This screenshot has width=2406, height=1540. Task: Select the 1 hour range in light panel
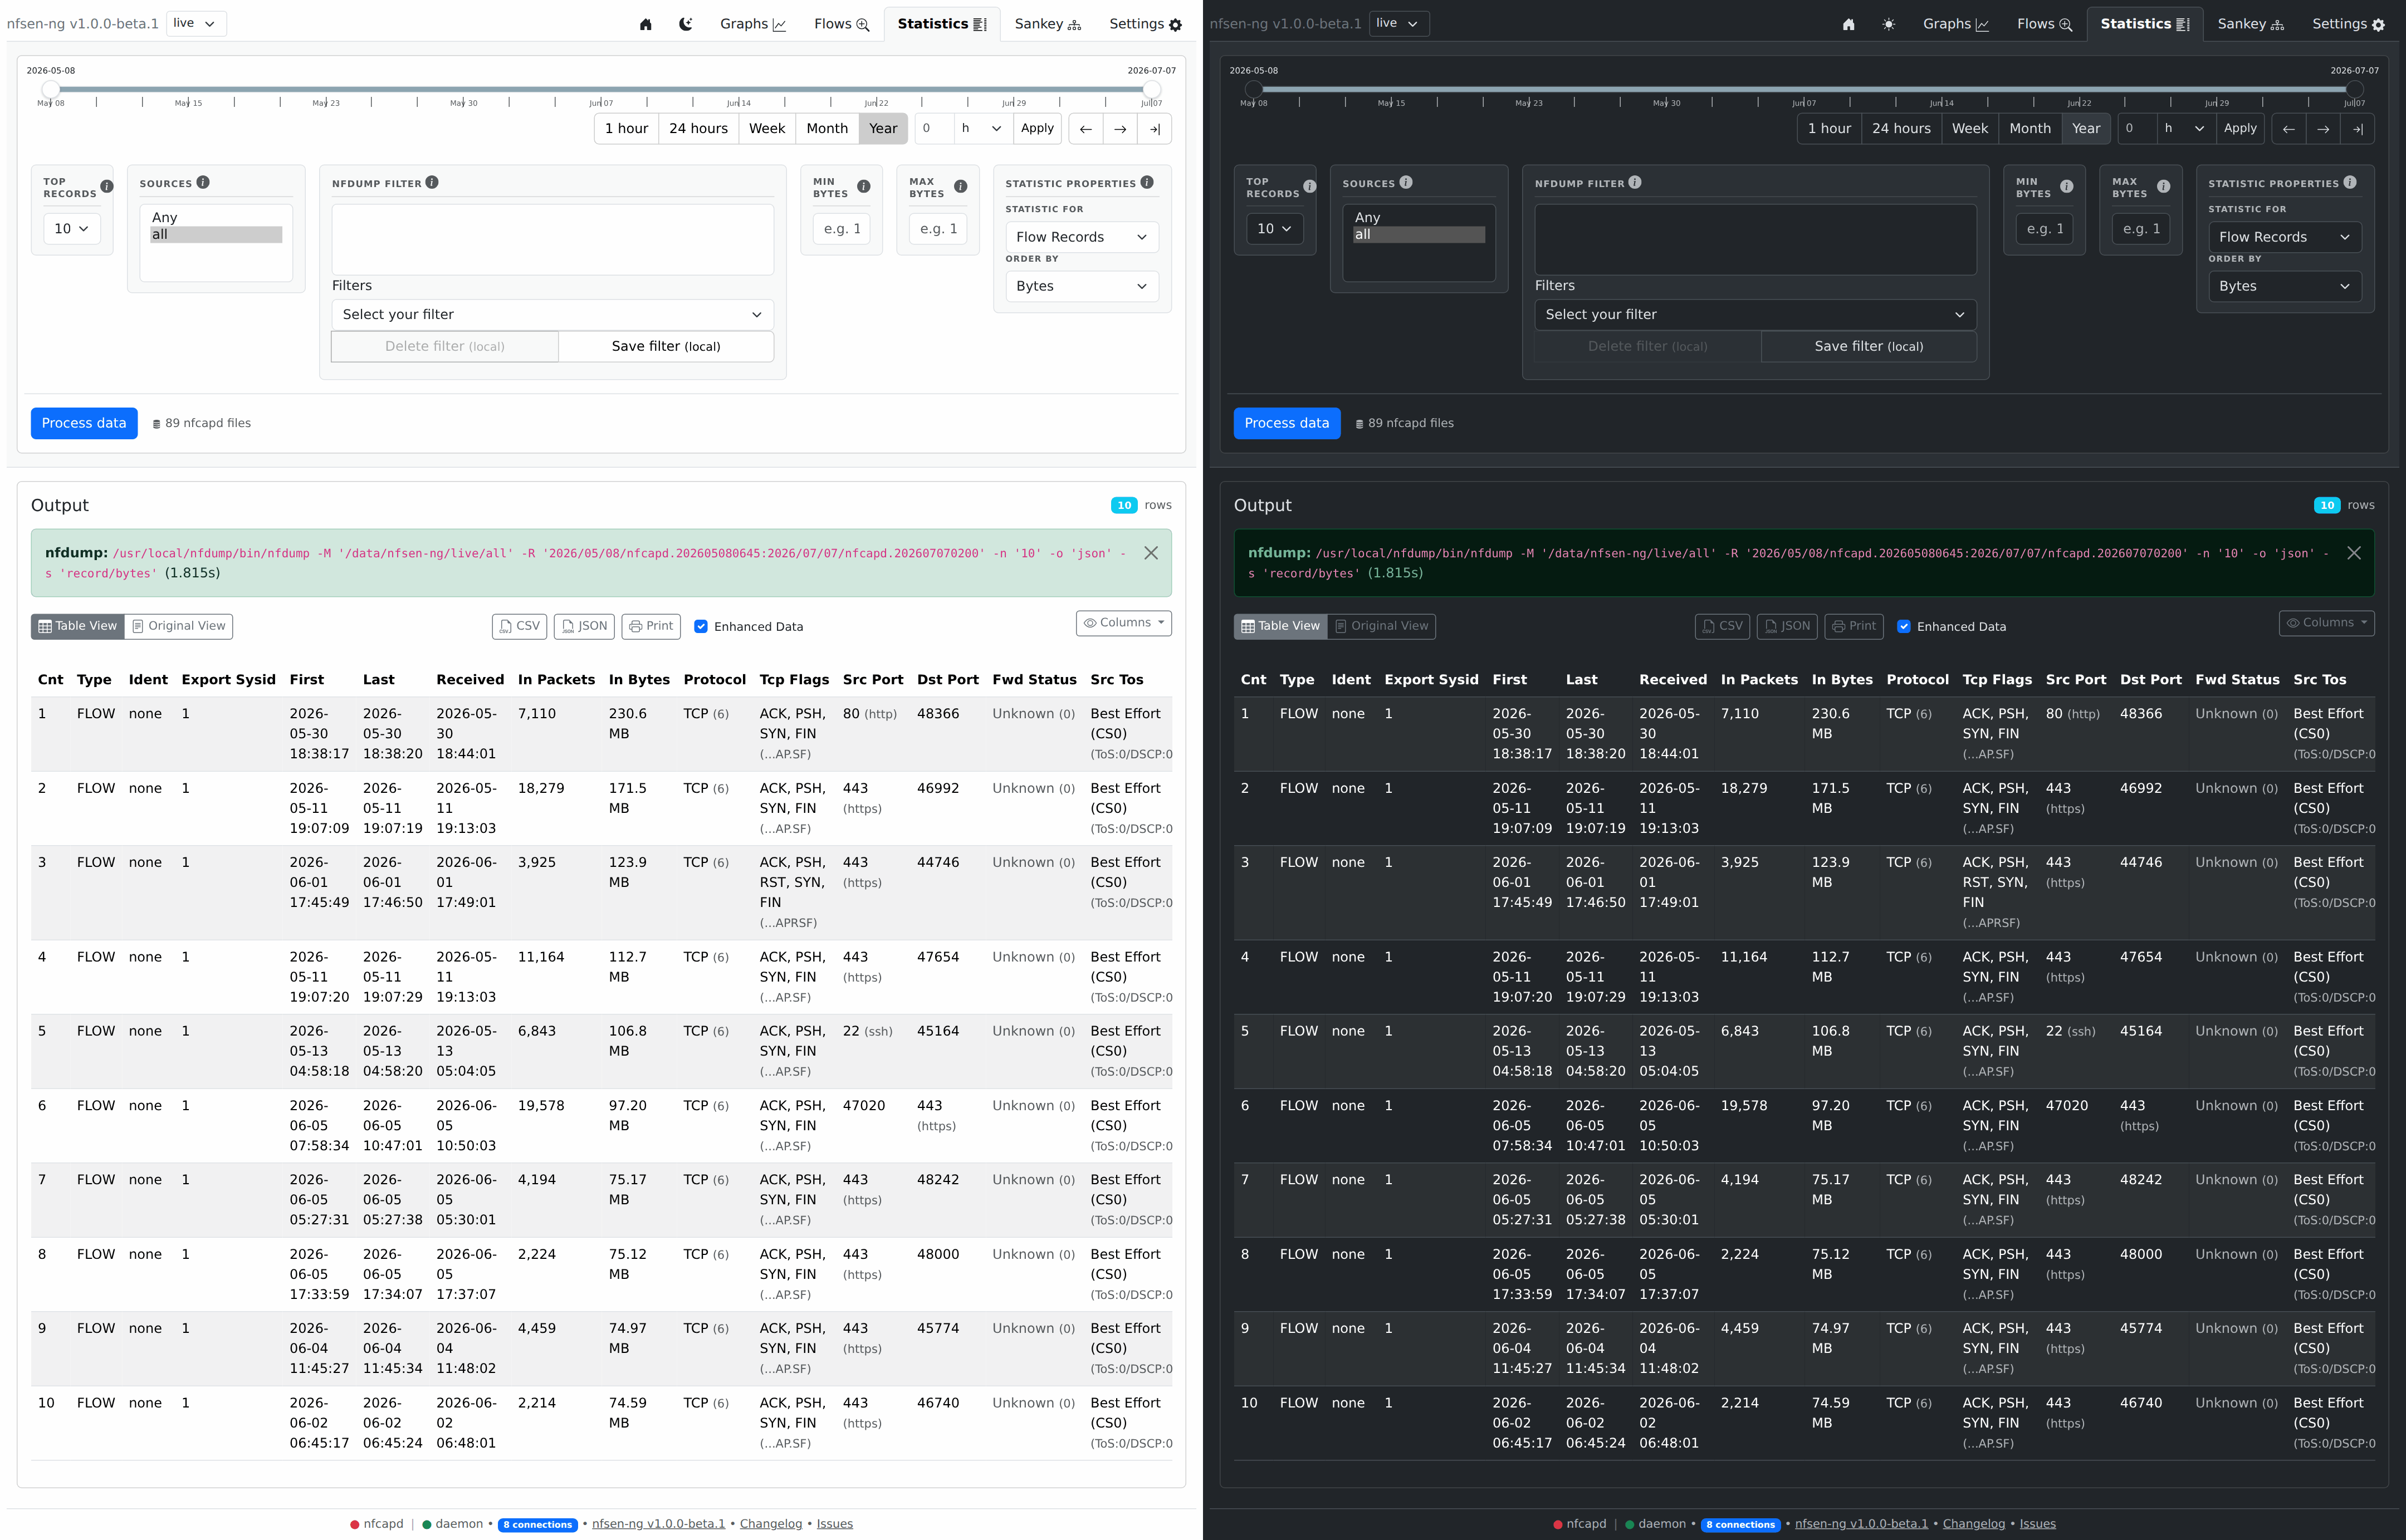tap(626, 129)
